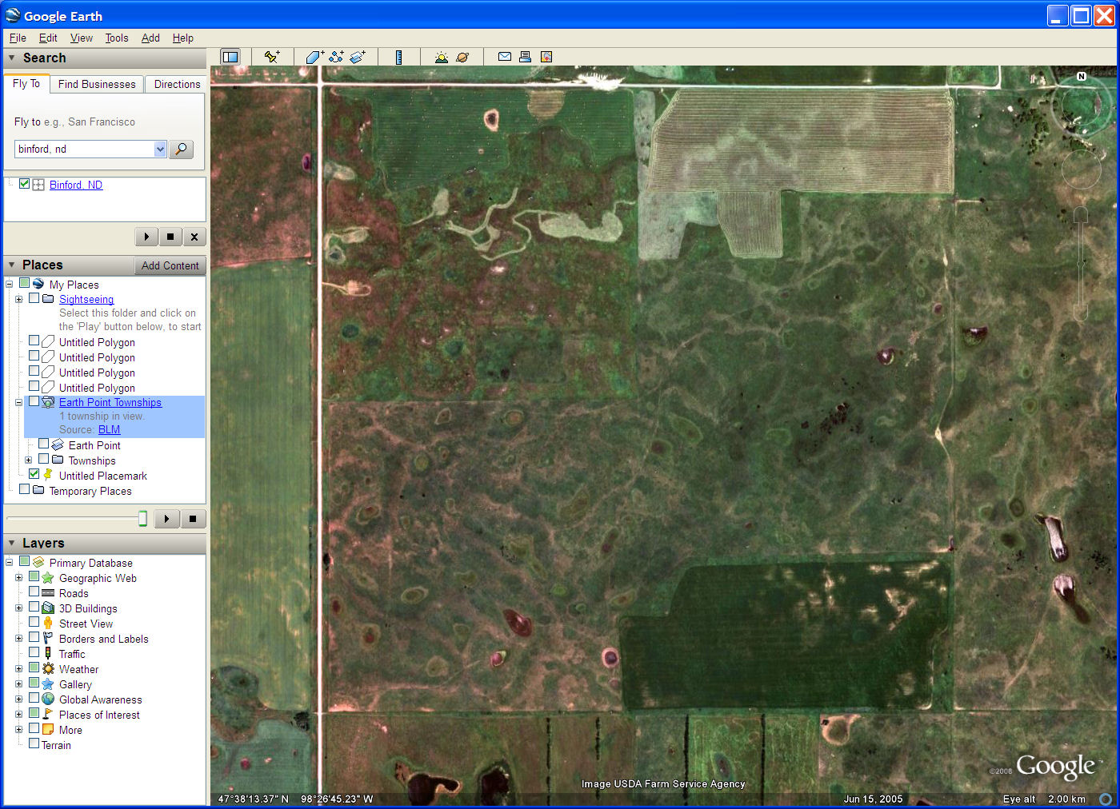Click the Traffic layer icon
The width and height of the screenshot is (1120, 809).
point(48,654)
